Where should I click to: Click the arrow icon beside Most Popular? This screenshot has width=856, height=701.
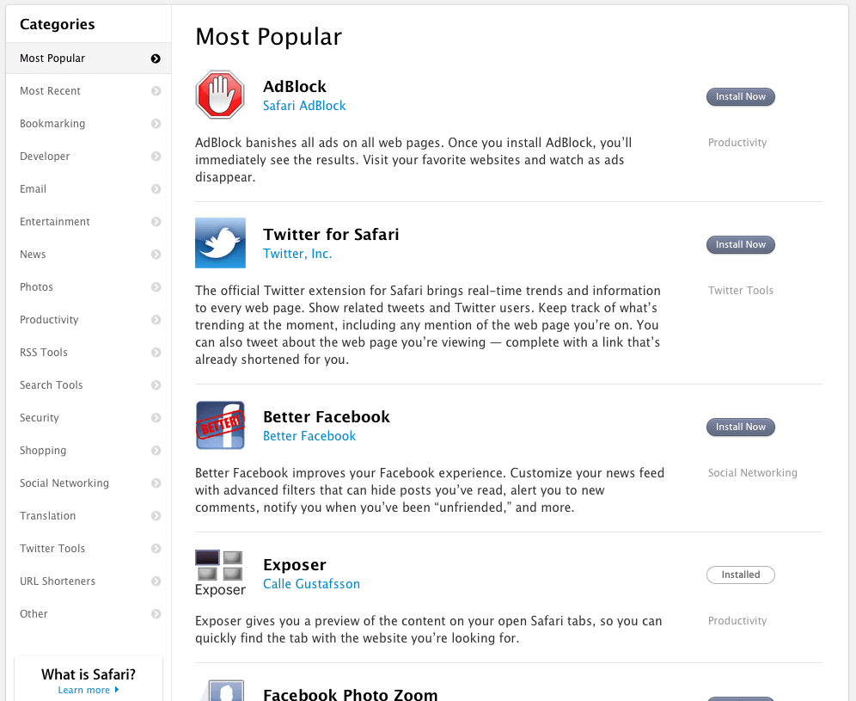pyautogui.click(x=156, y=58)
